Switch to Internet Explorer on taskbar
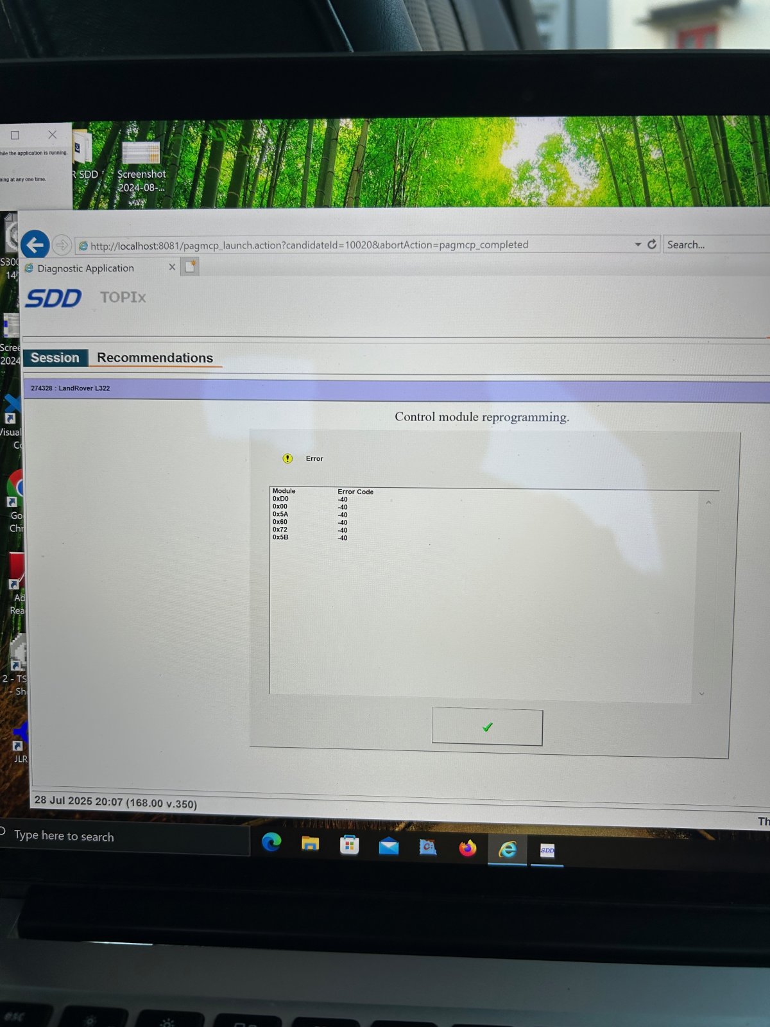This screenshot has width=770, height=1027. point(508,850)
